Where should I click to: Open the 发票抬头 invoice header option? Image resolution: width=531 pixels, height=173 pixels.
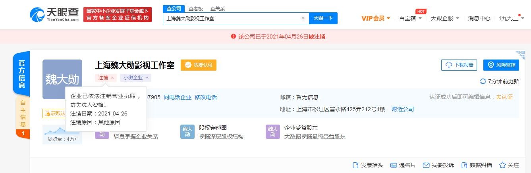(x=368, y=165)
